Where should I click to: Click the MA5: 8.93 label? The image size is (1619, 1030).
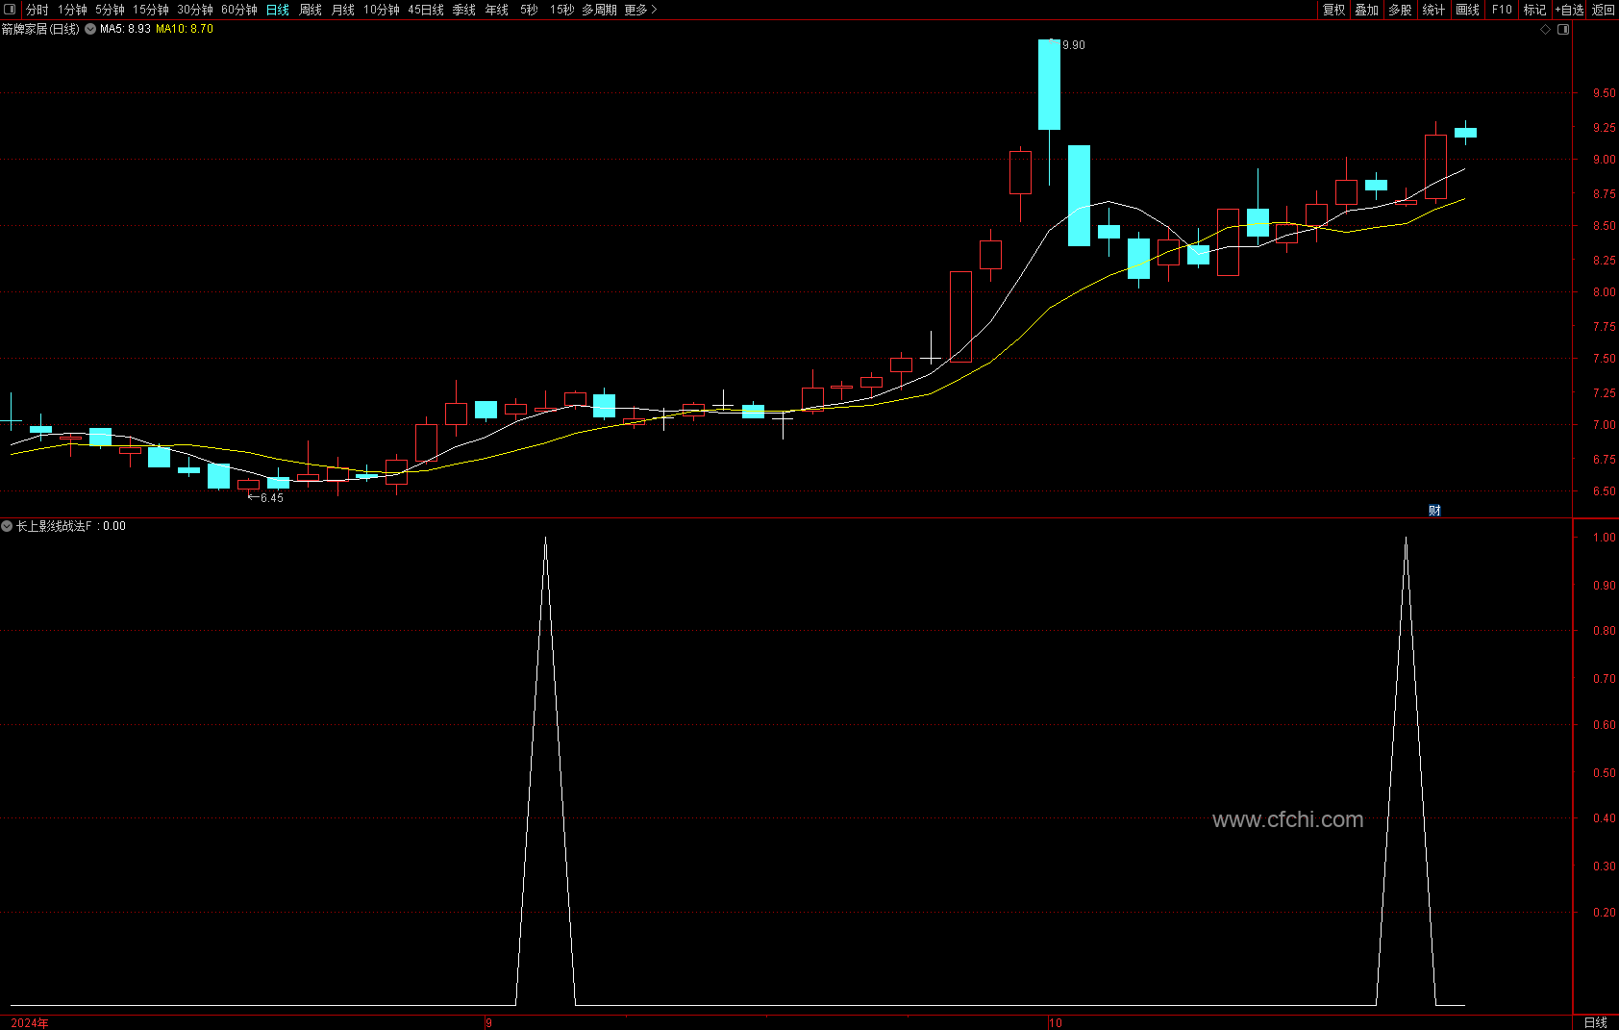125,29
